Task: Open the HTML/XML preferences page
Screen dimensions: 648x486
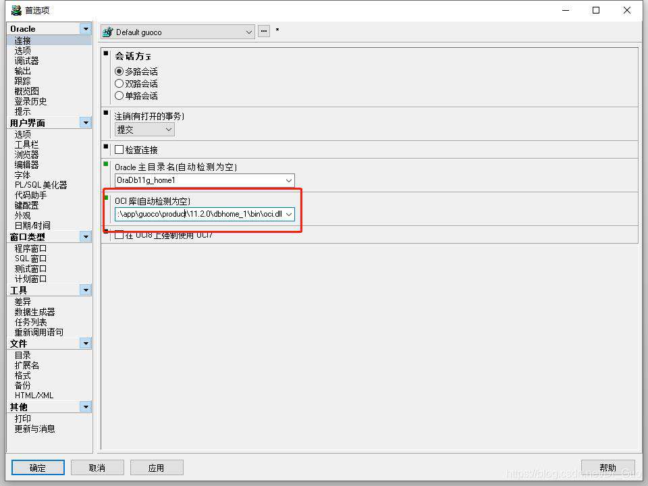Action: (x=34, y=395)
